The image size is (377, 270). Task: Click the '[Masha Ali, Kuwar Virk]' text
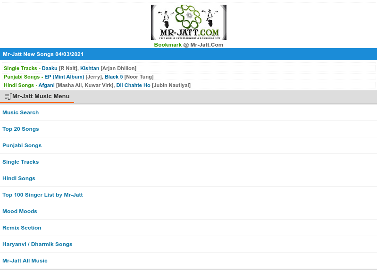(x=85, y=85)
